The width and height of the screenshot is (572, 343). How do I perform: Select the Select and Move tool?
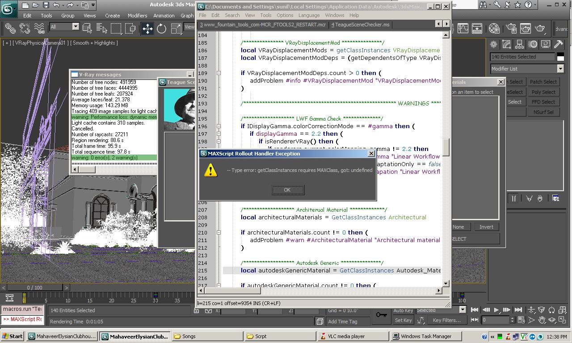click(x=149, y=29)
